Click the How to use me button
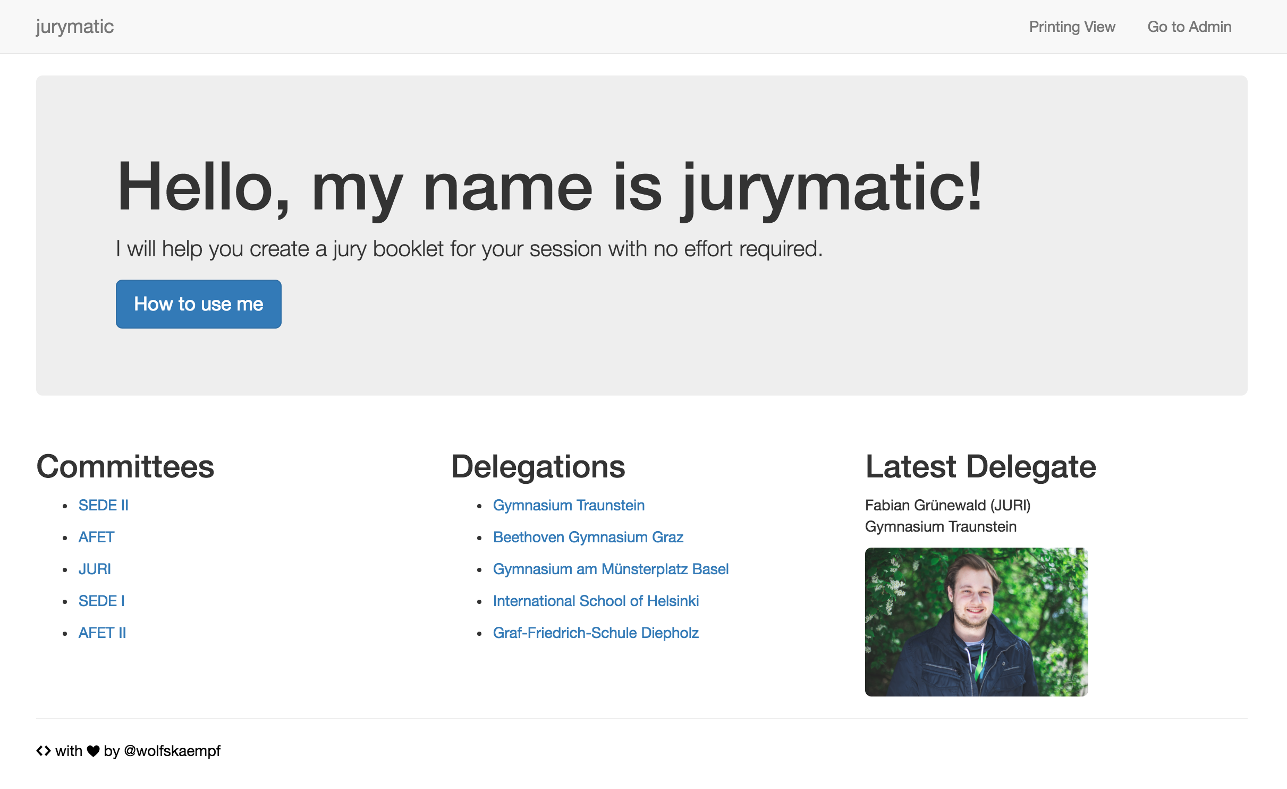 (x=198, y=304)
